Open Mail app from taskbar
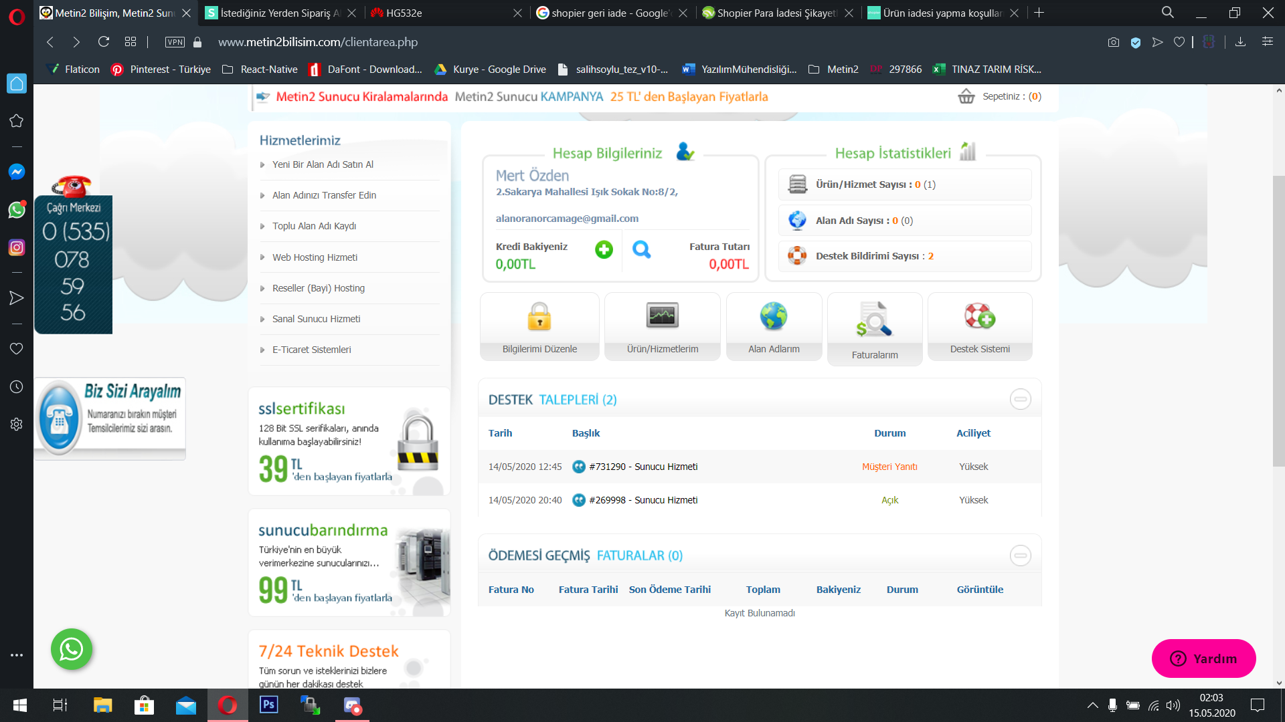The image size is (1285, 722). [186, 705]
